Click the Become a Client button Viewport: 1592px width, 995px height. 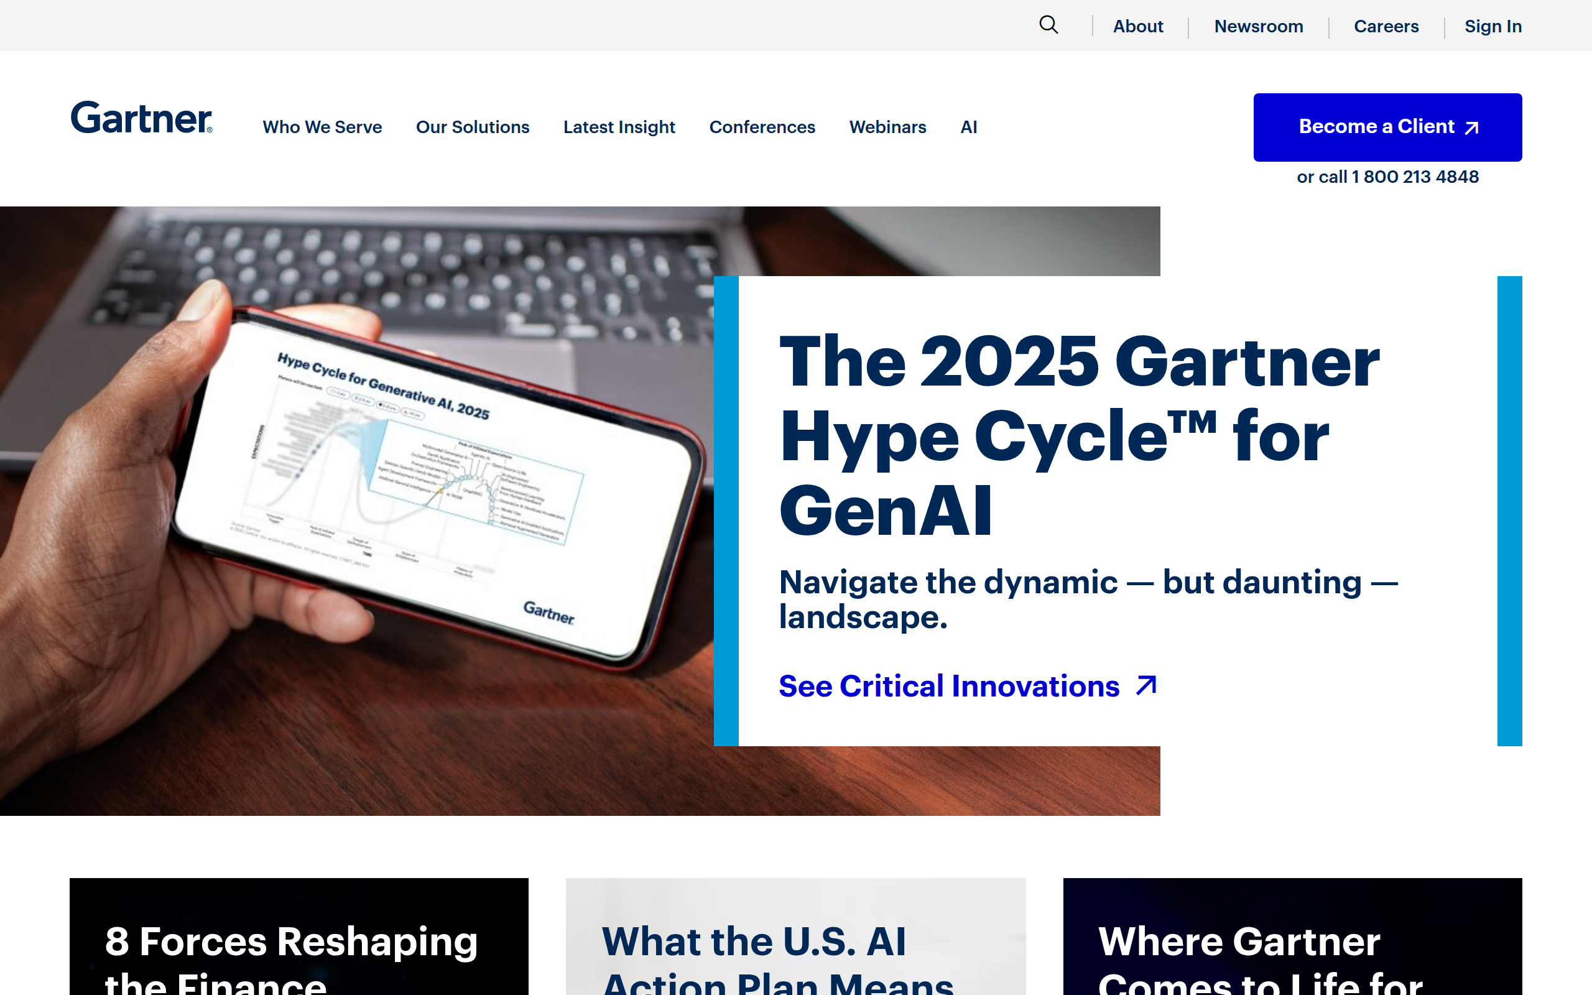1387,127
